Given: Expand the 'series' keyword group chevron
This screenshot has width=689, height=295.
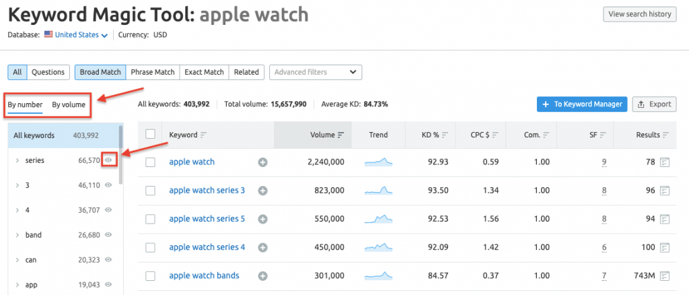Looking at the screenshot, I should click(x=17, y=160).
